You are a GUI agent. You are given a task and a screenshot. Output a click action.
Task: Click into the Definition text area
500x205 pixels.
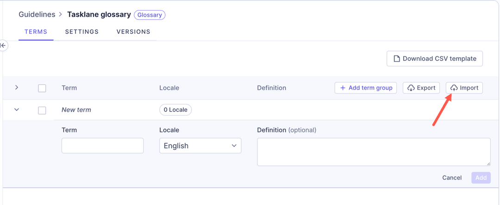374,152
